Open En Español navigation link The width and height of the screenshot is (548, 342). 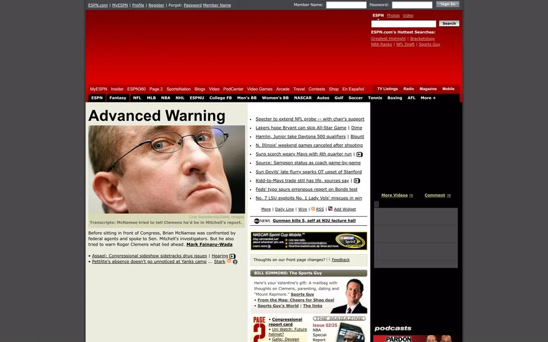[353, 89]
